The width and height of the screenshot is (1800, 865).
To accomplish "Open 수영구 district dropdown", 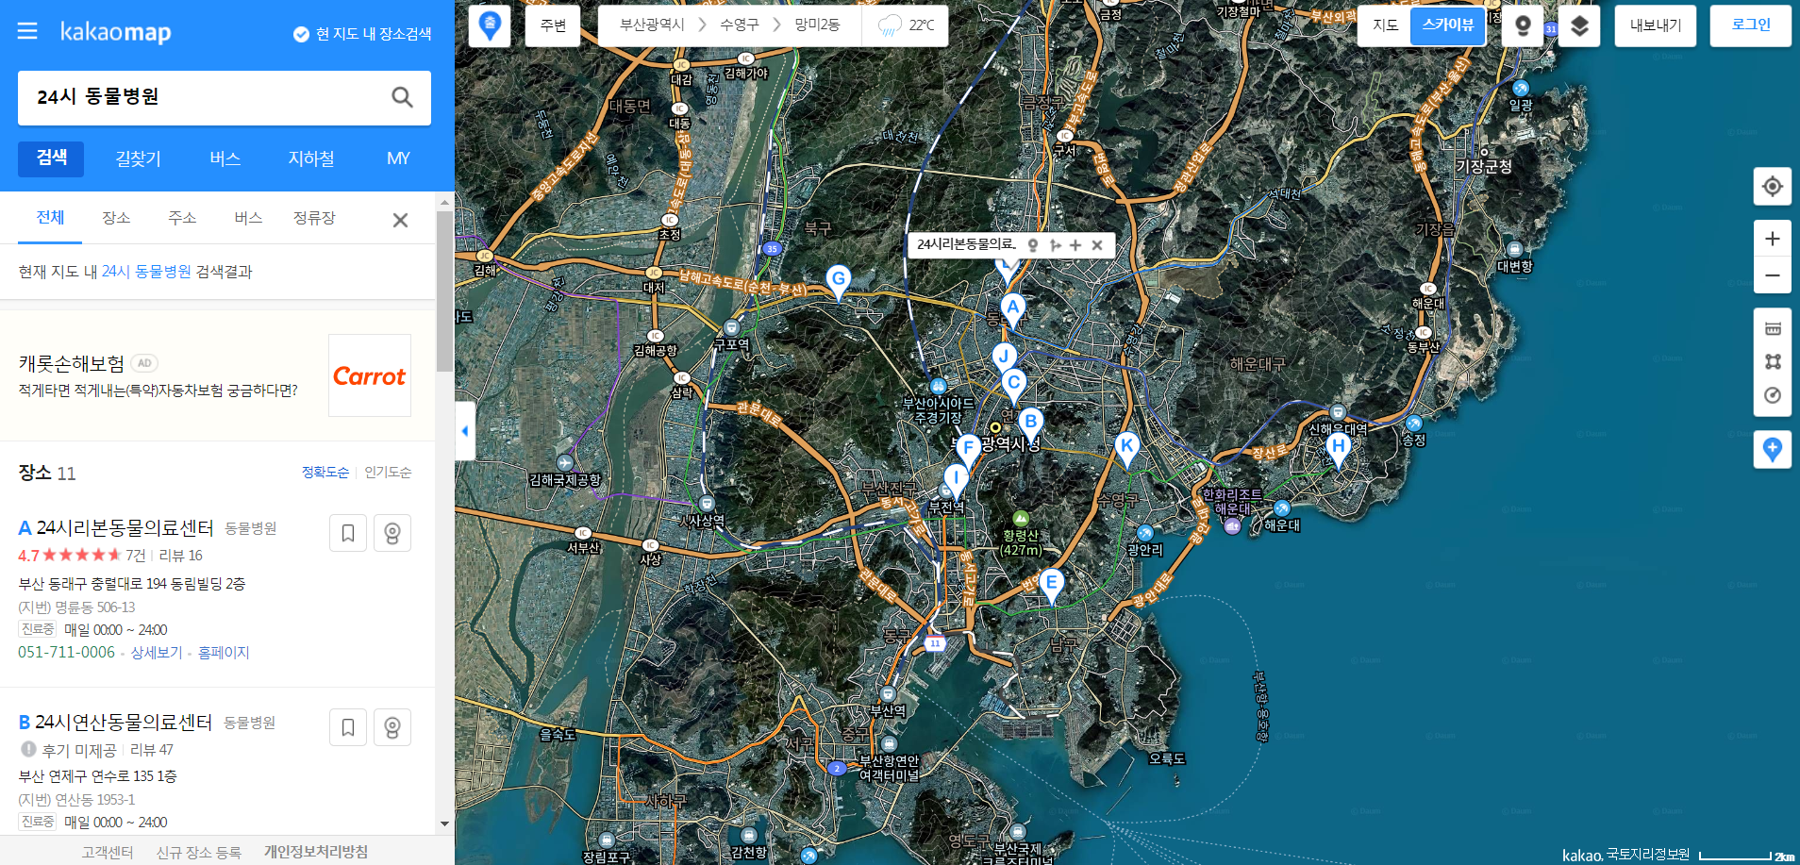I will 739,25.
